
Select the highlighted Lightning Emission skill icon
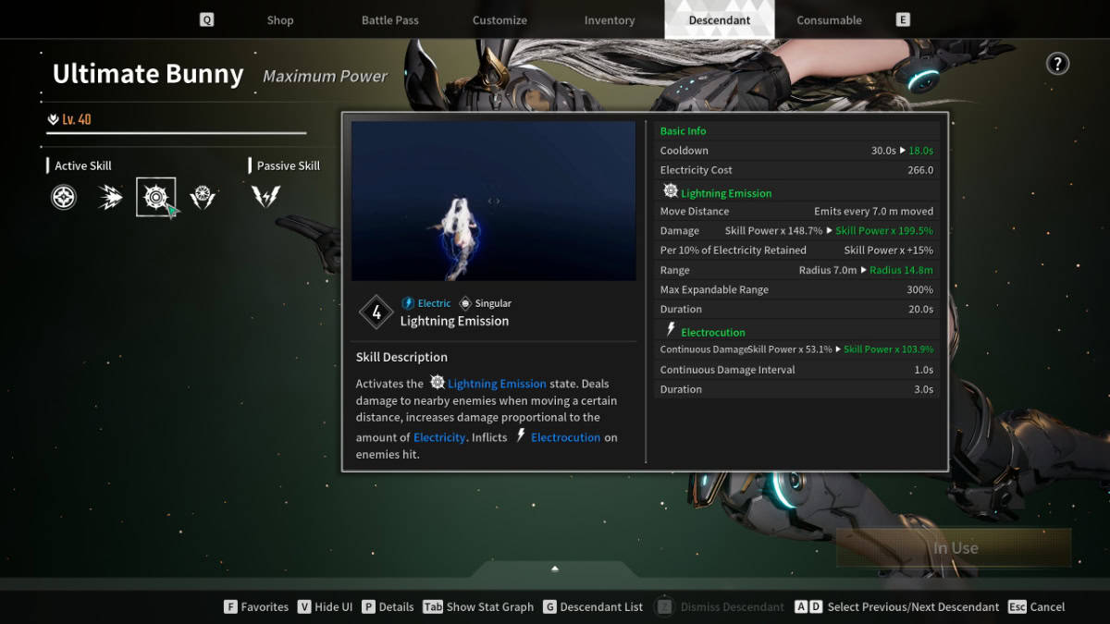coord(155,196)
